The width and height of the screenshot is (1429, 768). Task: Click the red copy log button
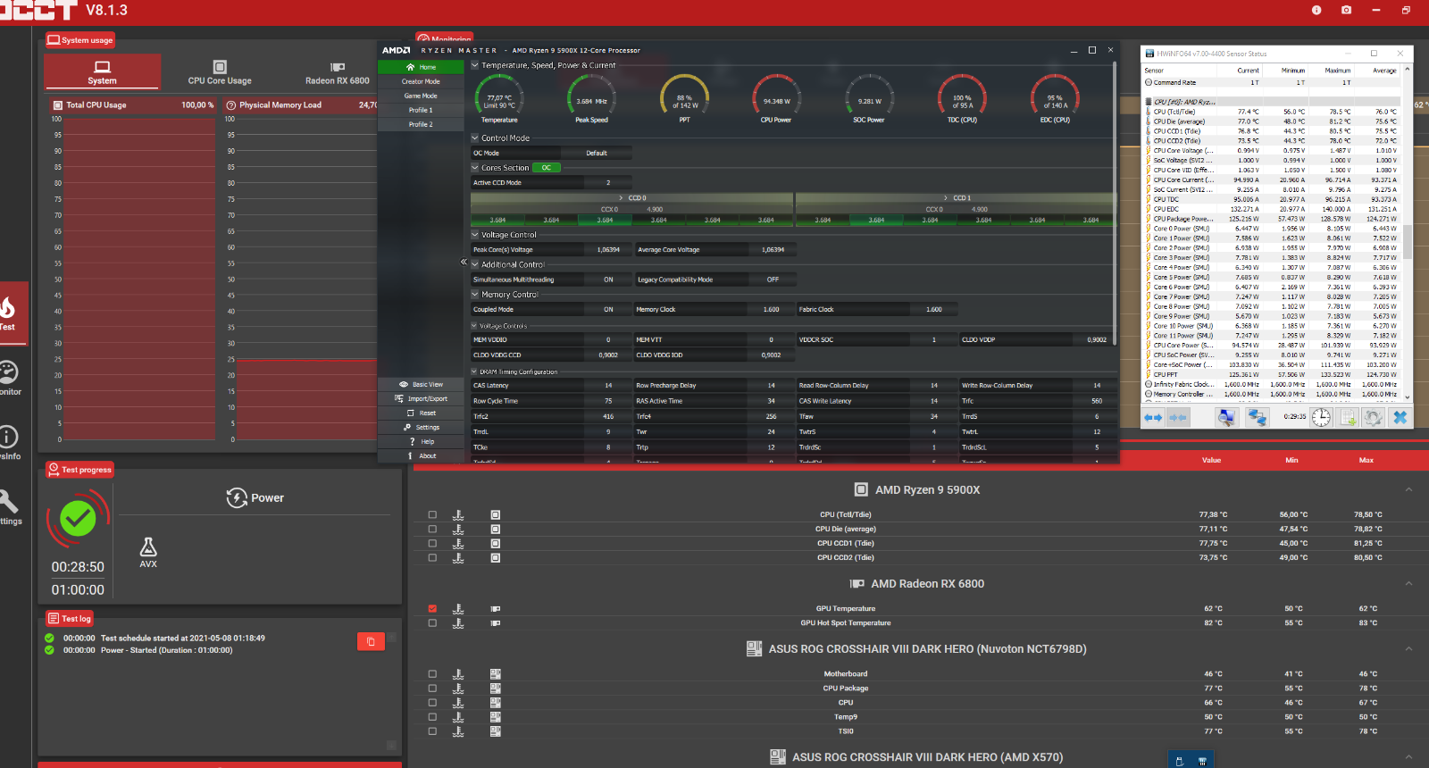(x=371, y=641)
